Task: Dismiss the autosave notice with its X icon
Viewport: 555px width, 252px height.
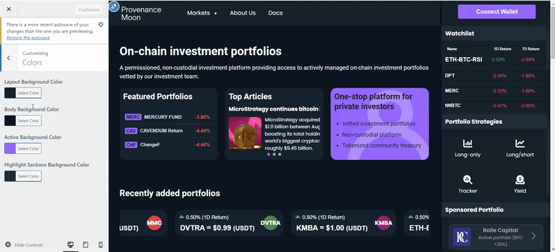Action: coord(101,24)
